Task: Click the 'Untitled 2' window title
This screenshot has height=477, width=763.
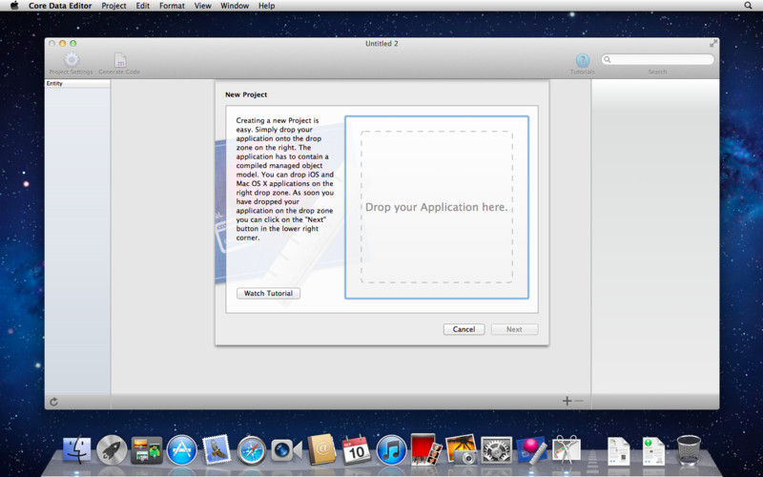Action: click(381, 43)
